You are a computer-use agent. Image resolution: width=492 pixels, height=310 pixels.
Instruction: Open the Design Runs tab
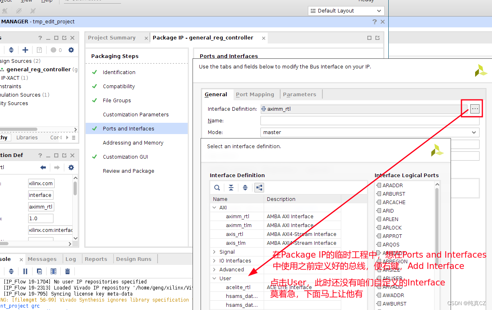[134, 259]
